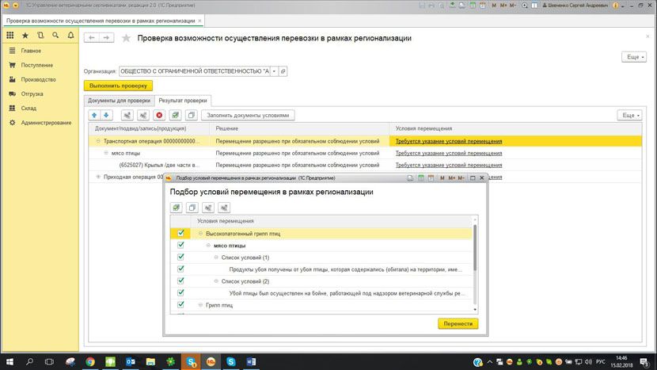Open the Производство section
This screenshot has height=370, width=657.
pyautogui.click(x=39, y=79)
